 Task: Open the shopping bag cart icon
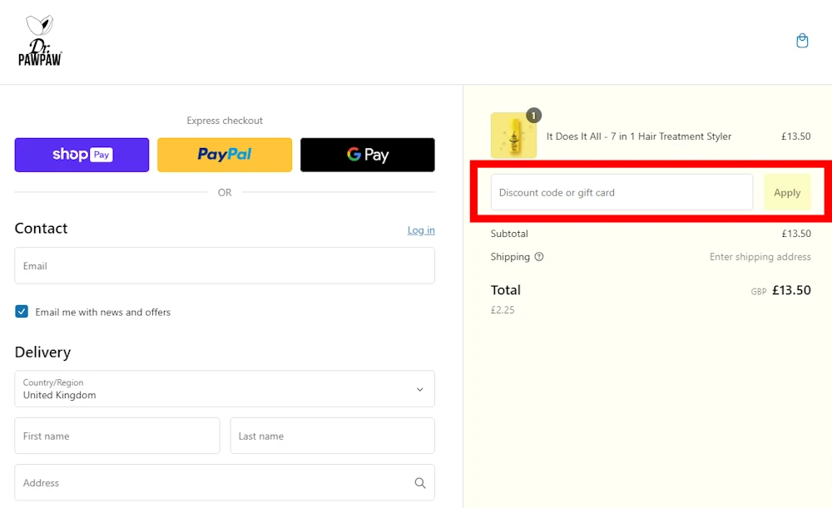point(802,41)
